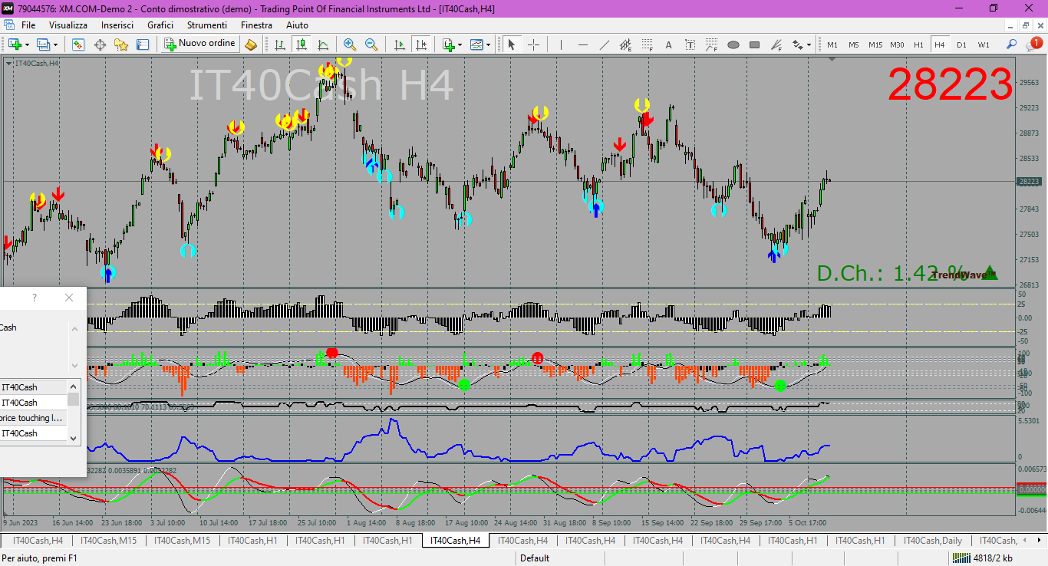Expand the templates dropdown arrow

[489, 44]
